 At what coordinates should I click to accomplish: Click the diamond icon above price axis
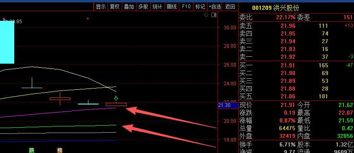(x=207, y=15)
